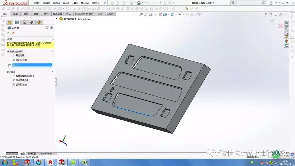
Task: Click the selected face input field
Action: [32, 65]
